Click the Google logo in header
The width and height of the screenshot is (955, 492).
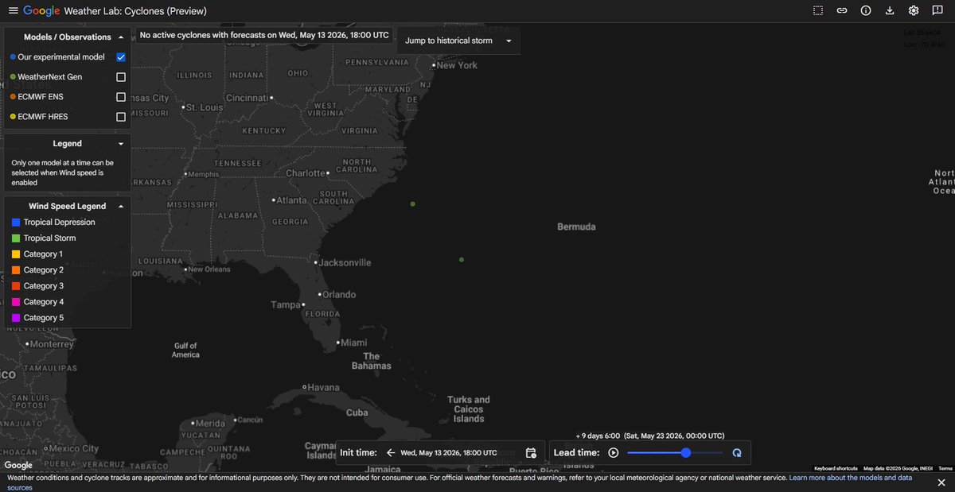click(x=41, y=11)
